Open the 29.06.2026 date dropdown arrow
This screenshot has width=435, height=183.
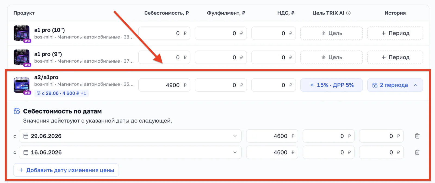pos(235,136)
